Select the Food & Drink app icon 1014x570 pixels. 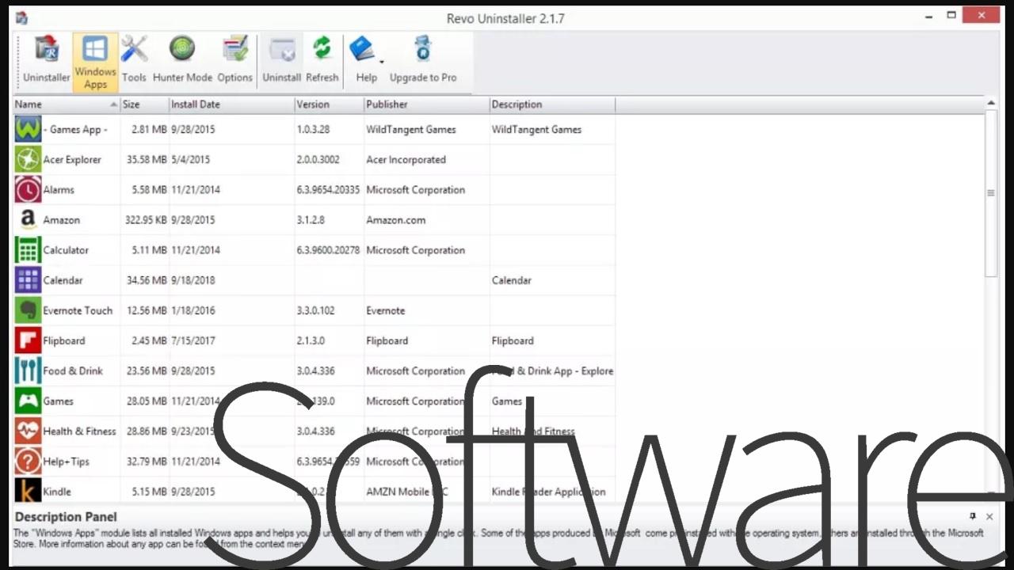point(28,370)
